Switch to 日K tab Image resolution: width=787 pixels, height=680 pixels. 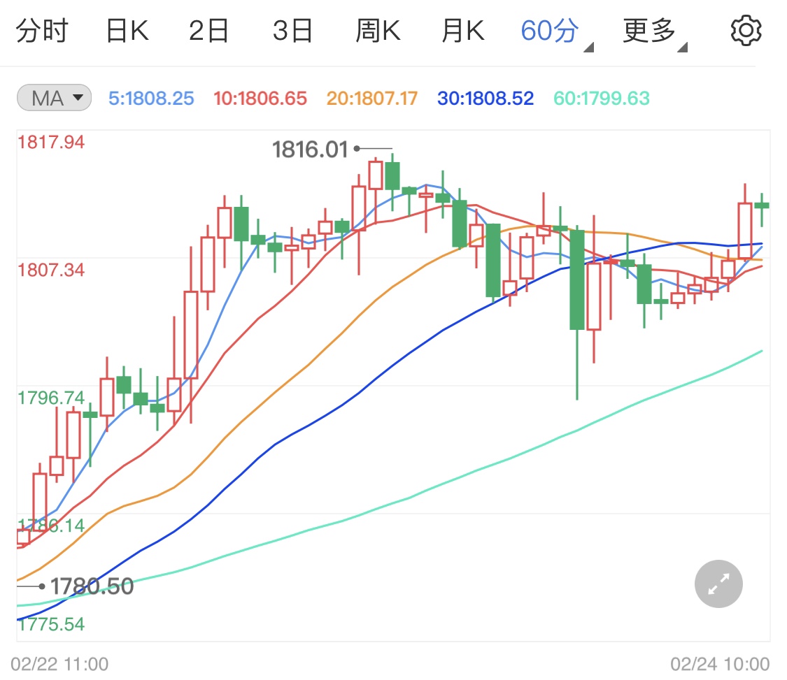click(x=127, y=31)
